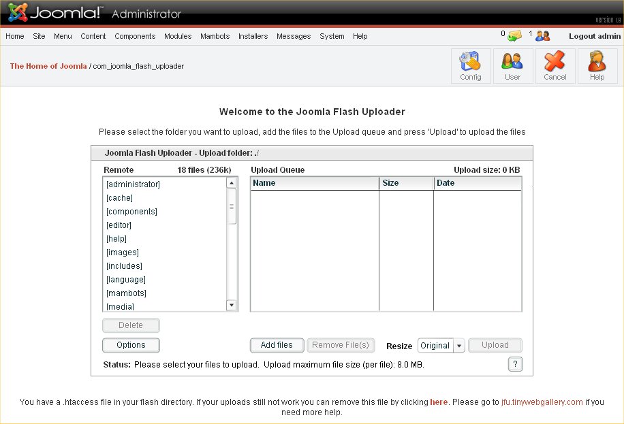Open the Site menu
Screen dimensions: 624x424
click(39, 36)
